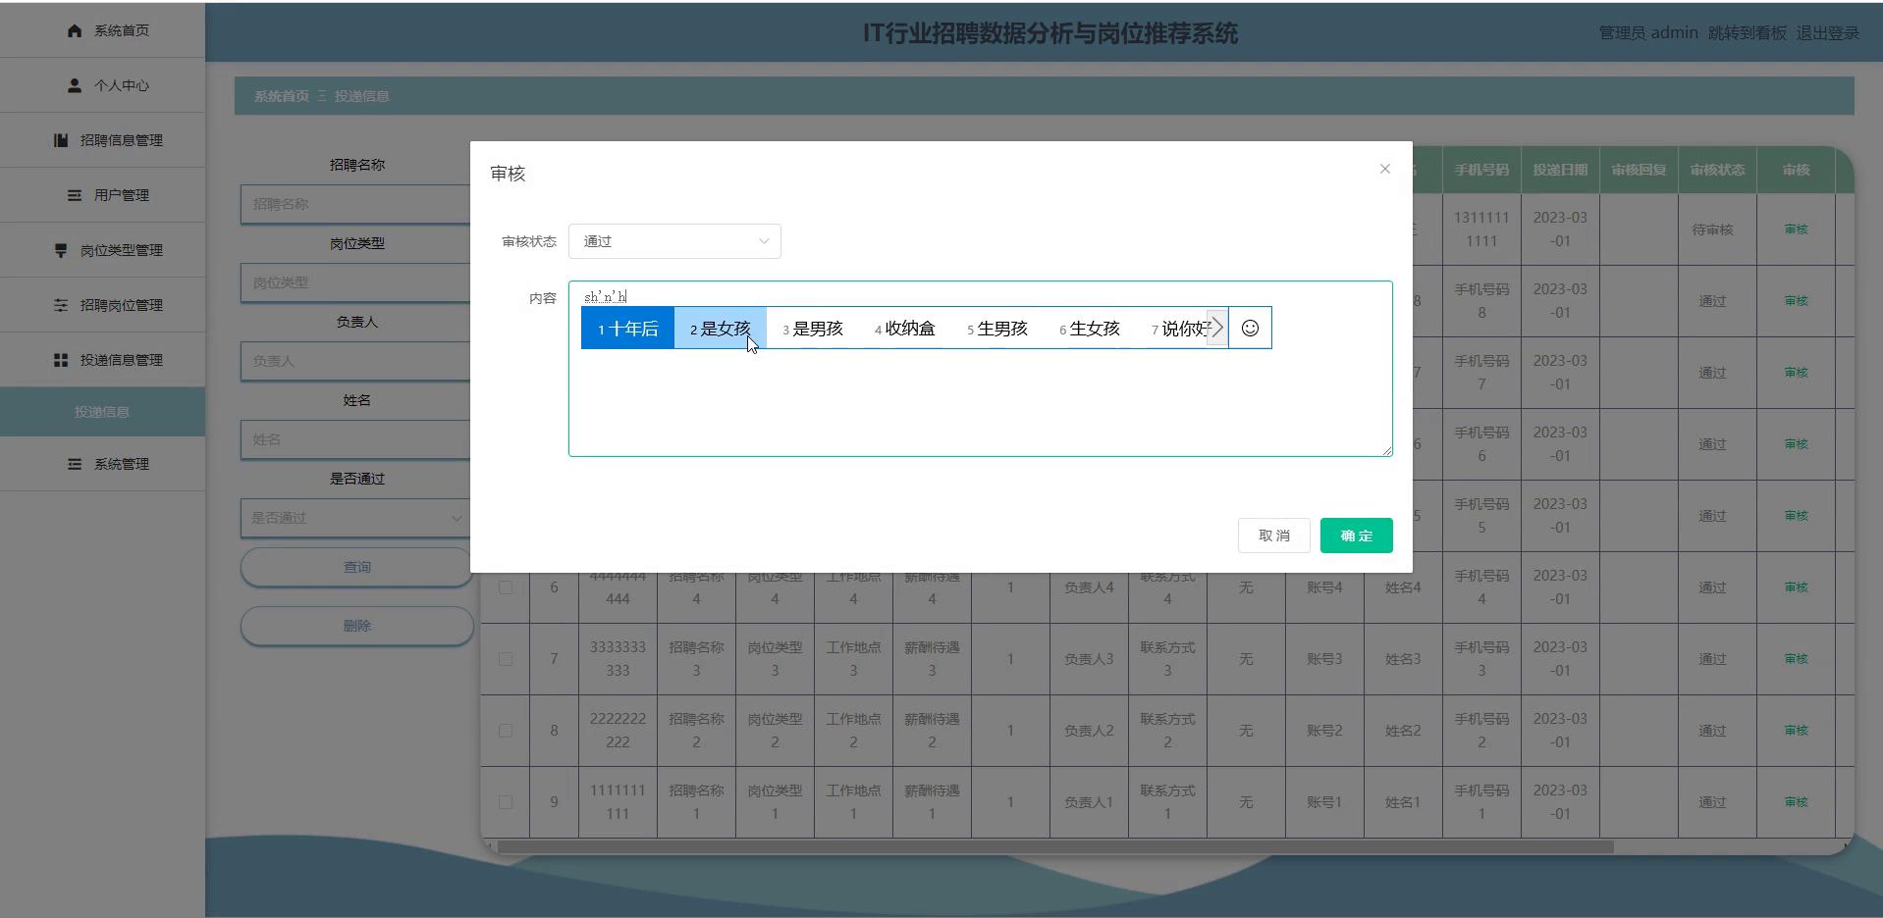Image resolution: width=1883 pixels, height=918 pixels.
Task: Open 招聘信息管理 in sidebar
Action: 102,140
